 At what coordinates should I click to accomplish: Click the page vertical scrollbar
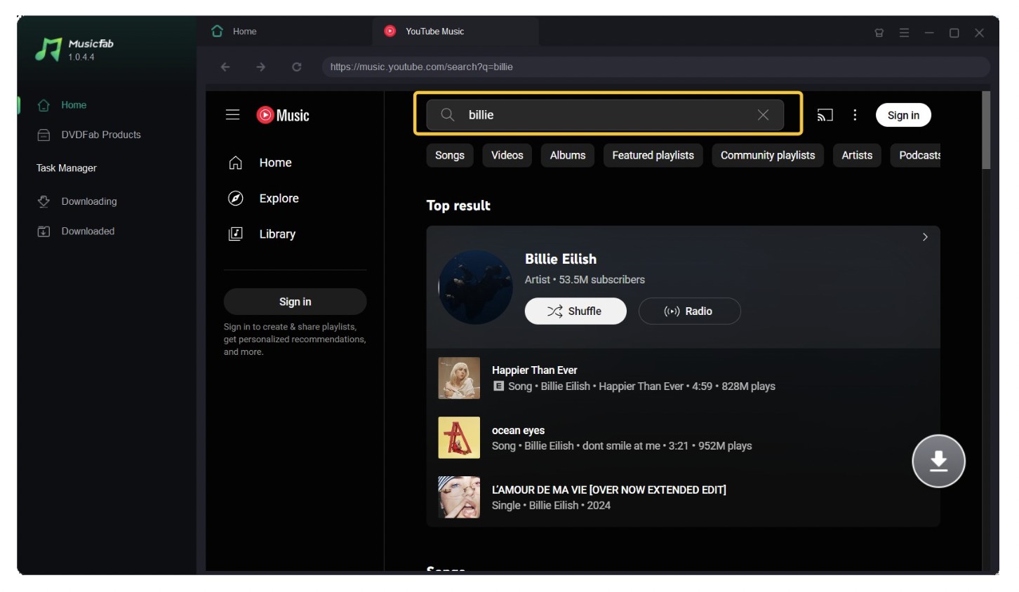(x=986, y=130)
